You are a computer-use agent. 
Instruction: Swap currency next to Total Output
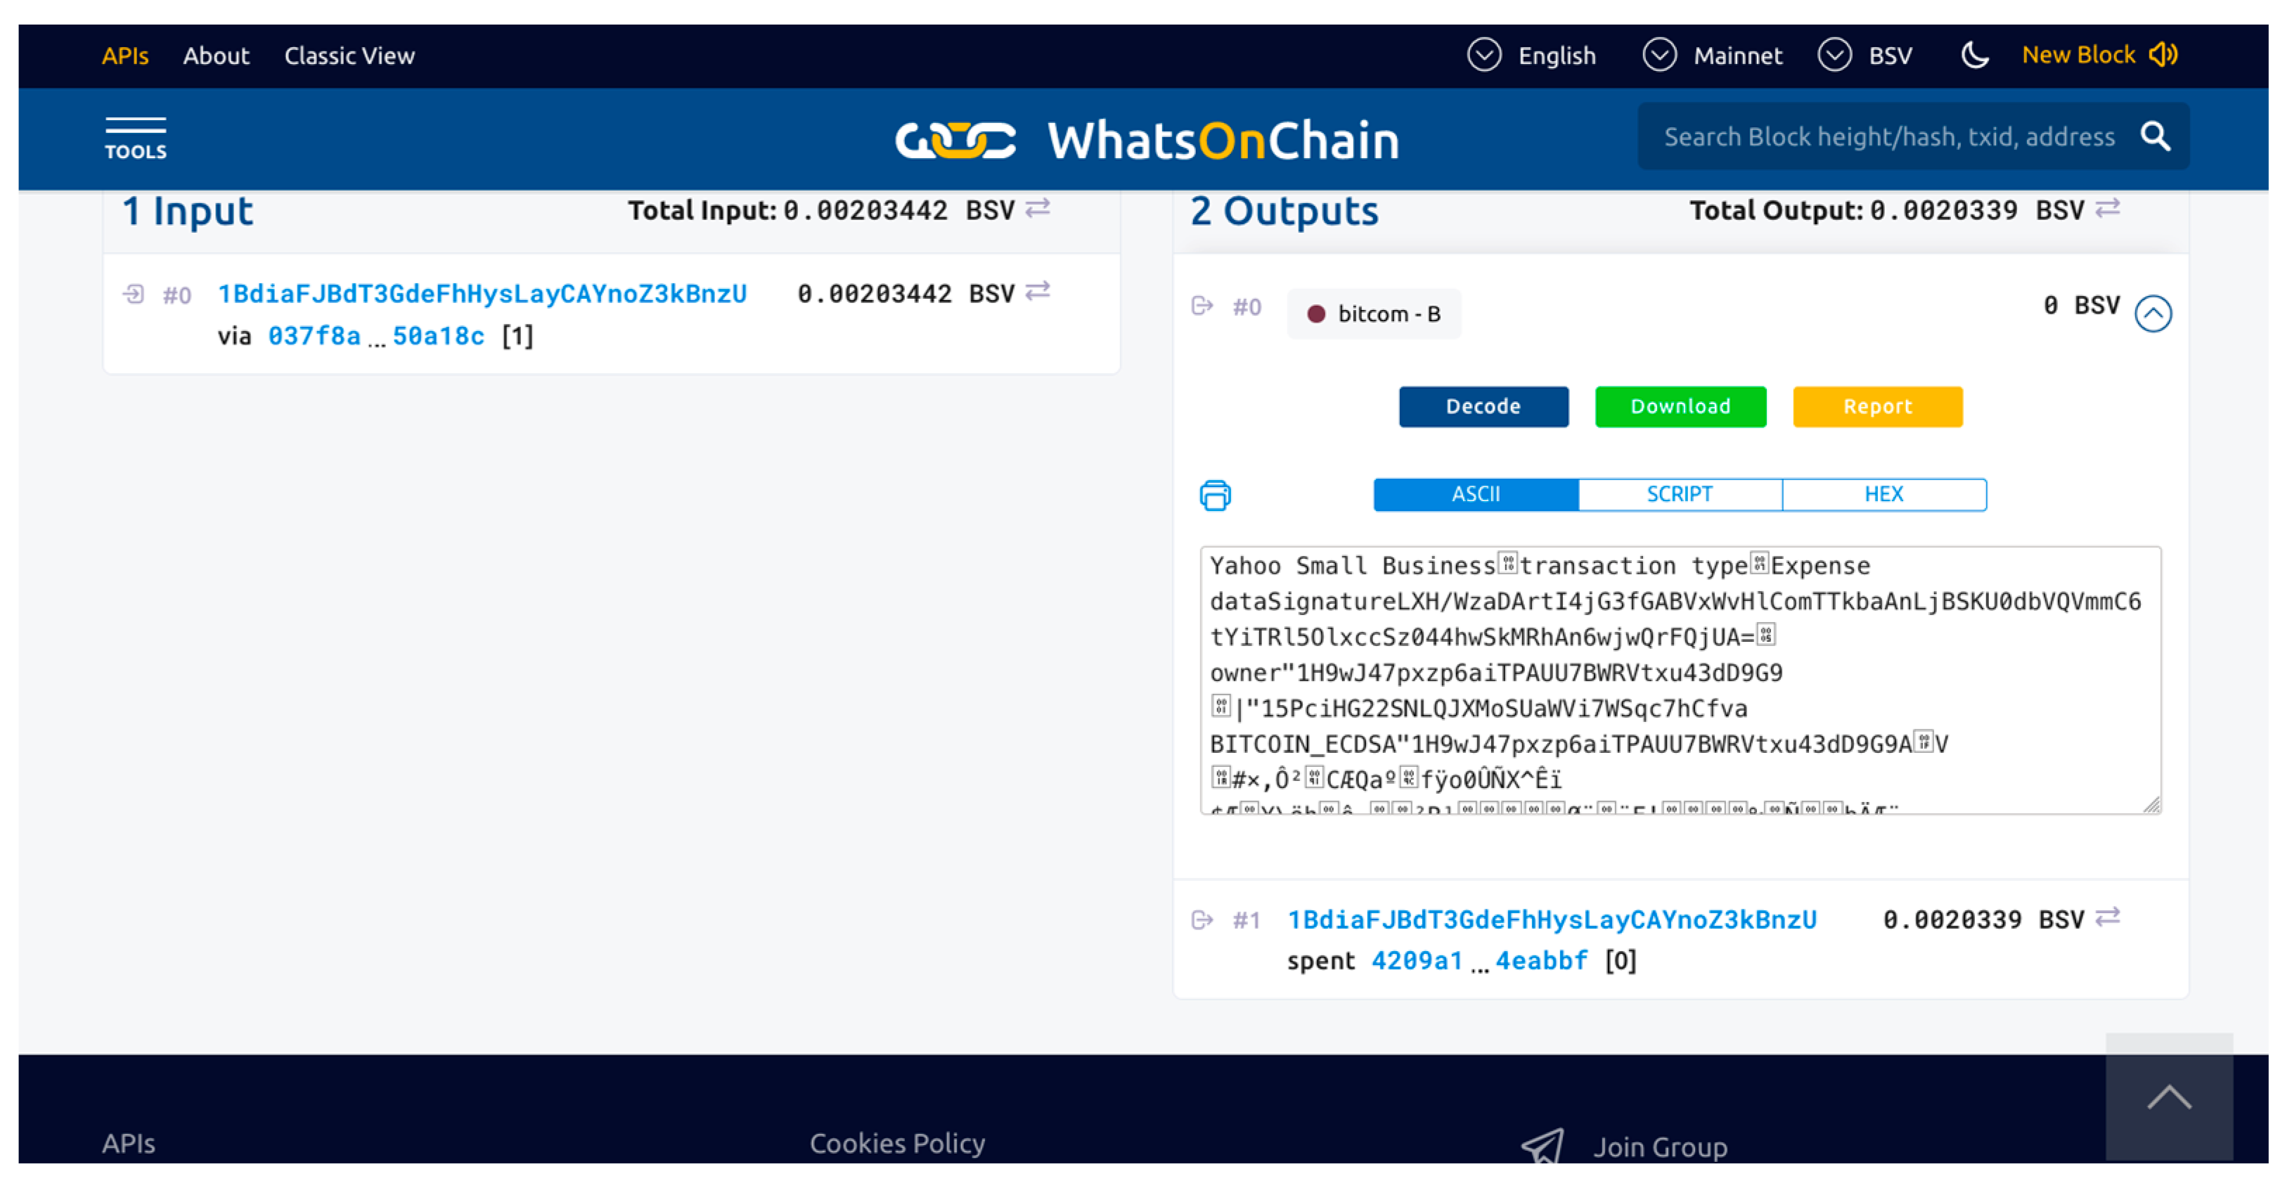(x=2107, y=209)
